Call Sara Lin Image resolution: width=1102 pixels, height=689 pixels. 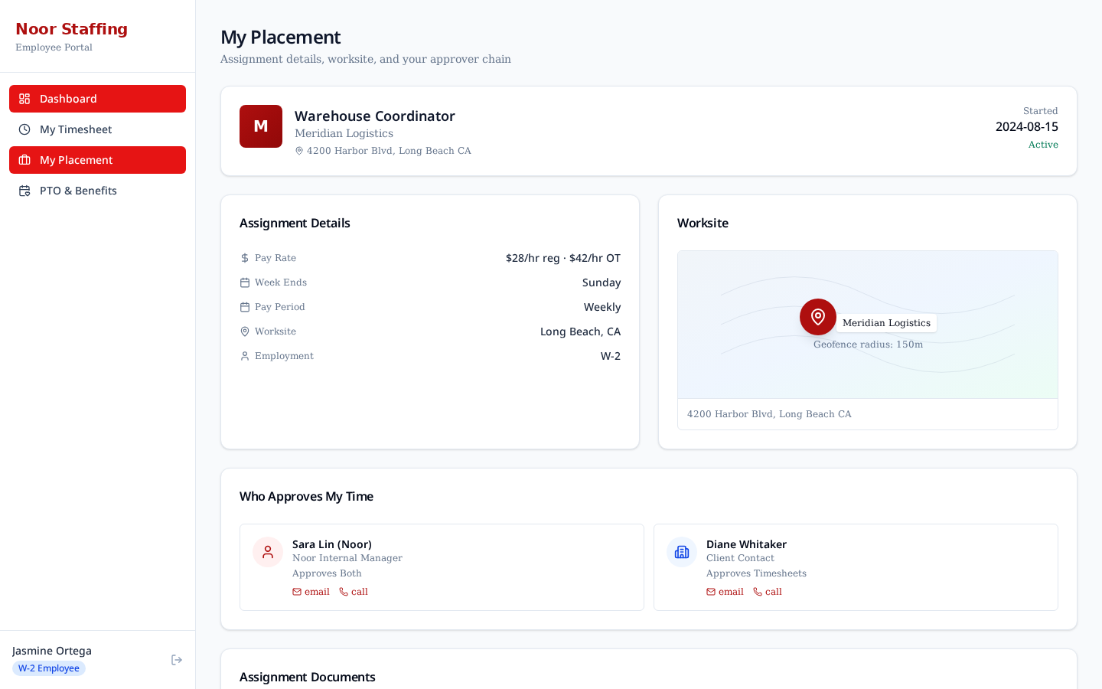(x=354, y=592)
